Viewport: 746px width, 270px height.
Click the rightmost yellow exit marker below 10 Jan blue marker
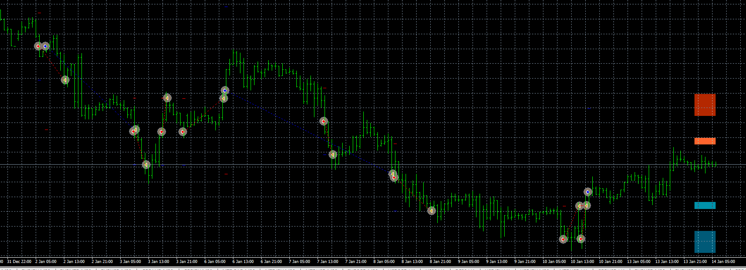(x=587, y=205)
